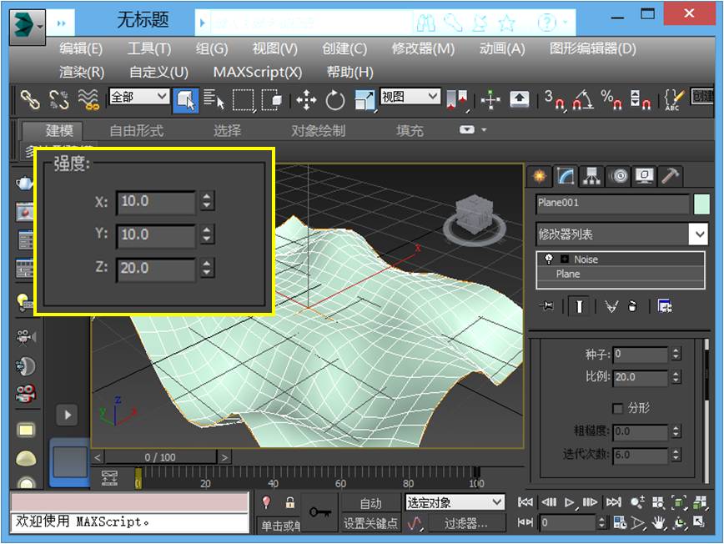Open the 选定对象 dropdown
Image resolution: width=724 pixels, height=544 pixels.
coord(455,502)
